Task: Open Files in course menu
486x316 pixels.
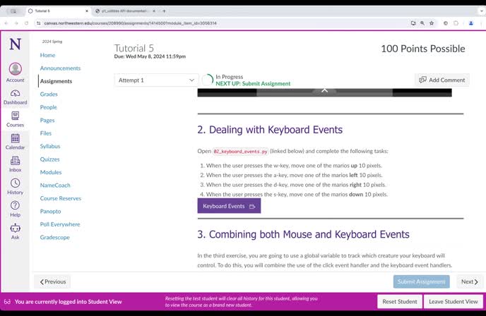Action: (45, 133)
